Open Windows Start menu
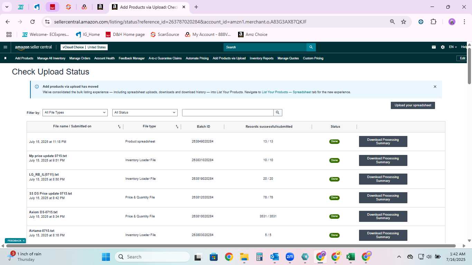The height and width of the screenshot is (265, 472). (106, 257)
